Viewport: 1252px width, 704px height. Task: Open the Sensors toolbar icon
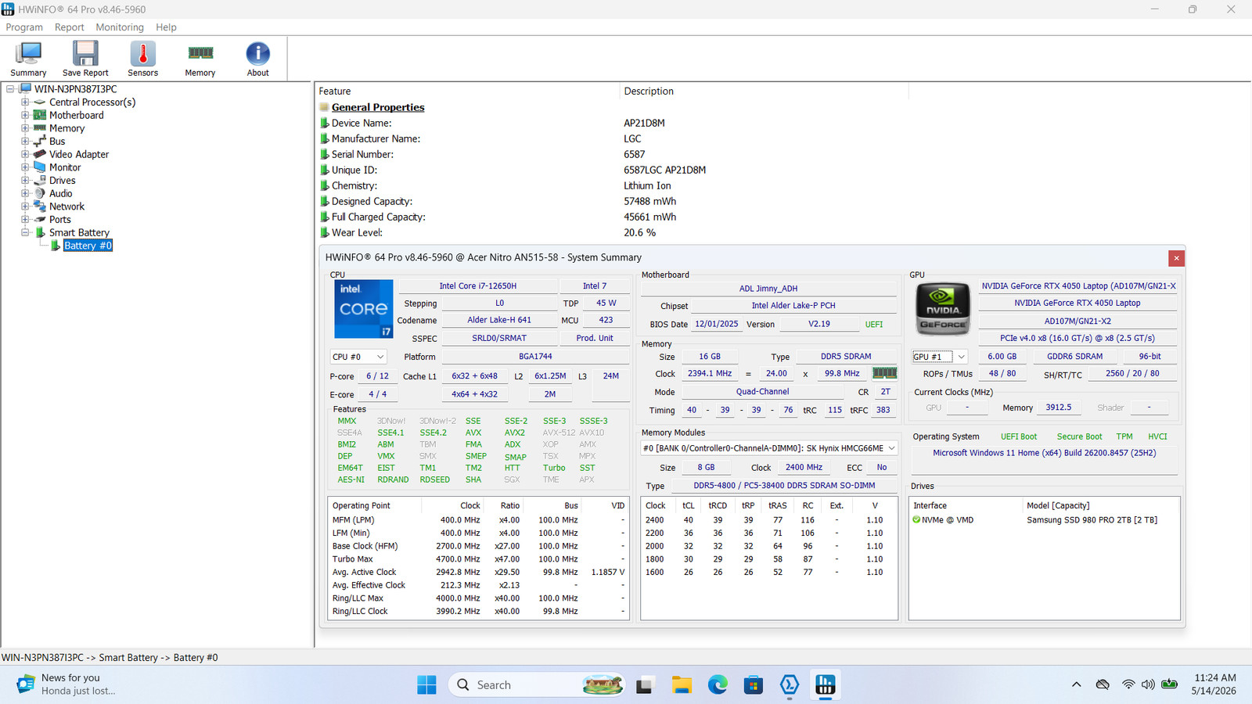[142, 59]
